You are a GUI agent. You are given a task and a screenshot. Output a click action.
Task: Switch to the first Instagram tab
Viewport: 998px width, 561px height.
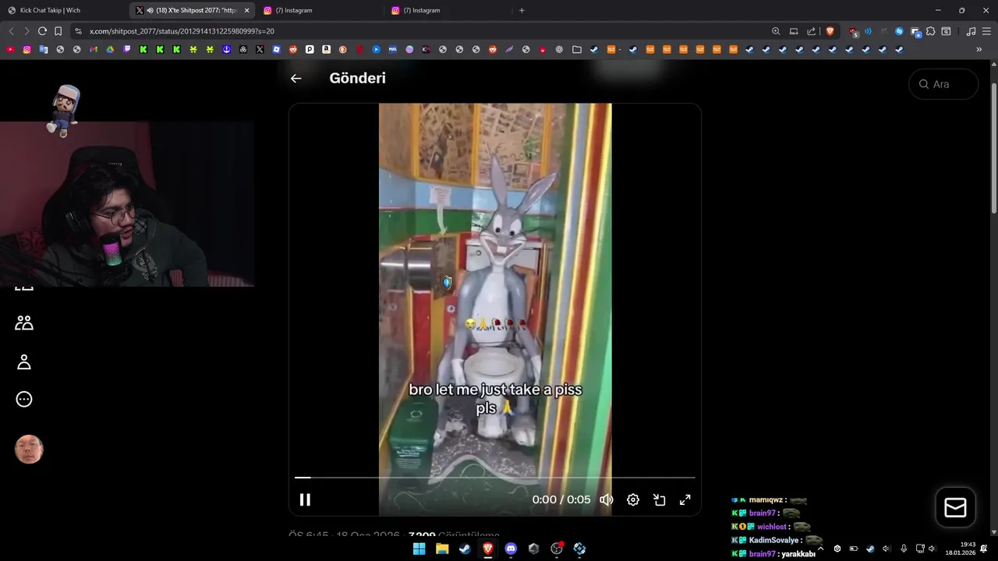point(320,10)
